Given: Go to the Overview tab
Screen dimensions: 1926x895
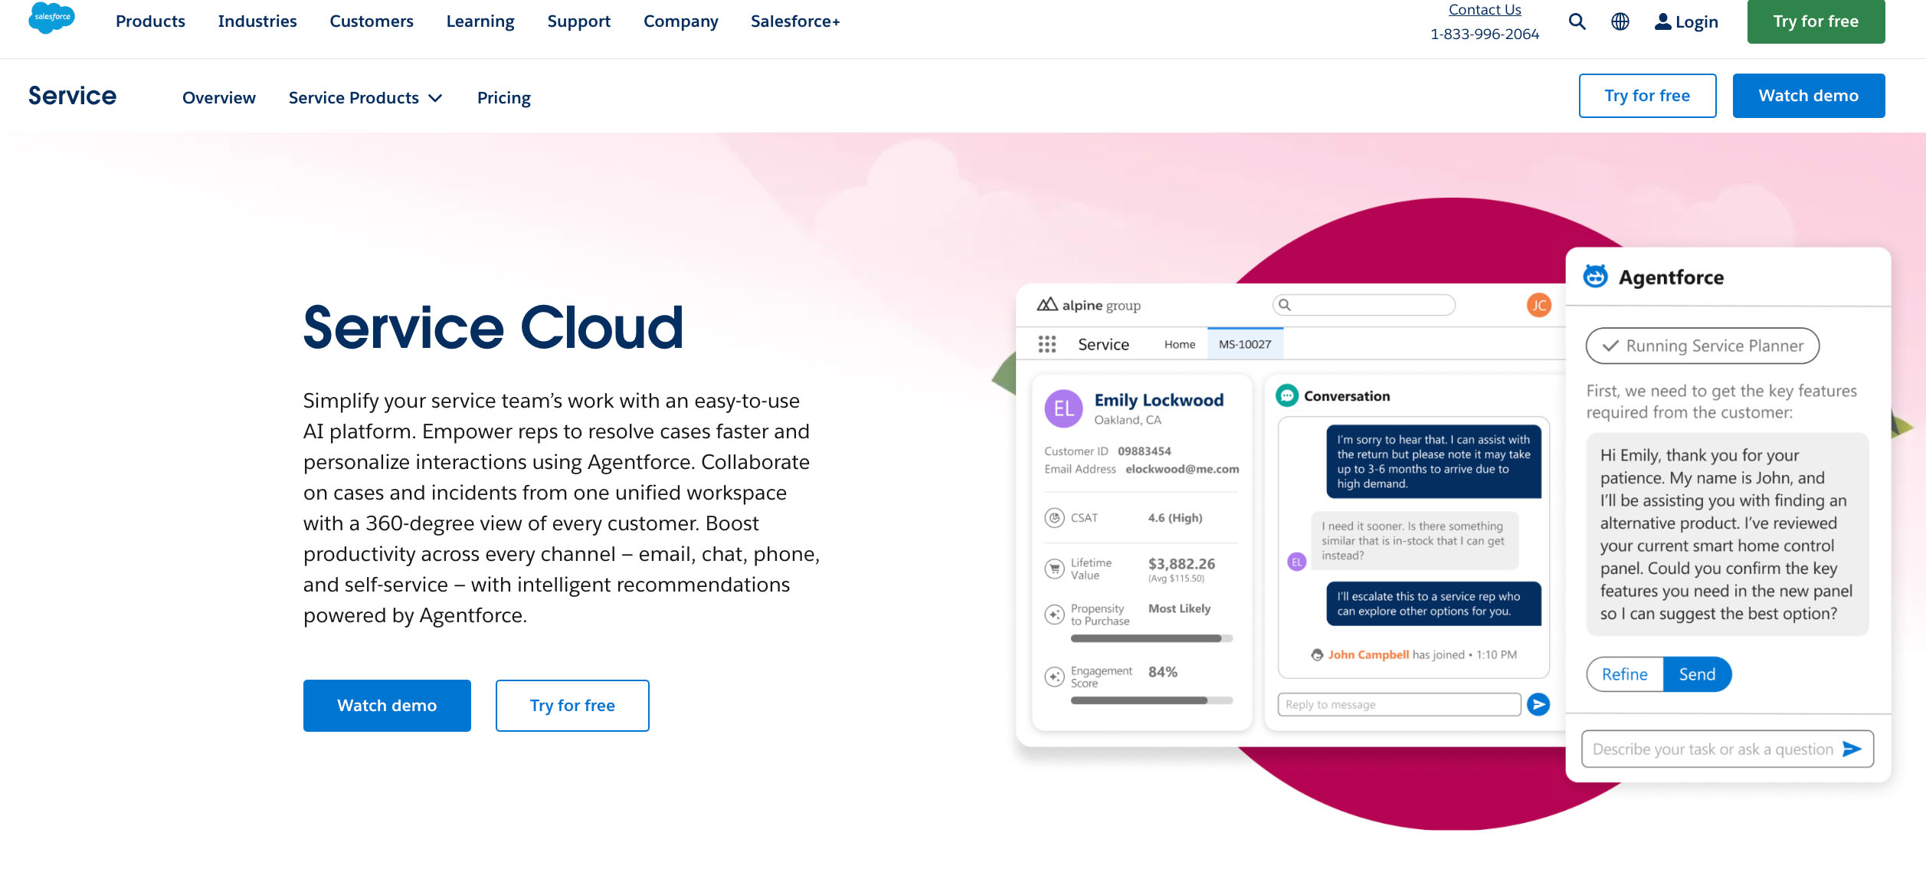Looking at the screenshot, I should [219, 98].
